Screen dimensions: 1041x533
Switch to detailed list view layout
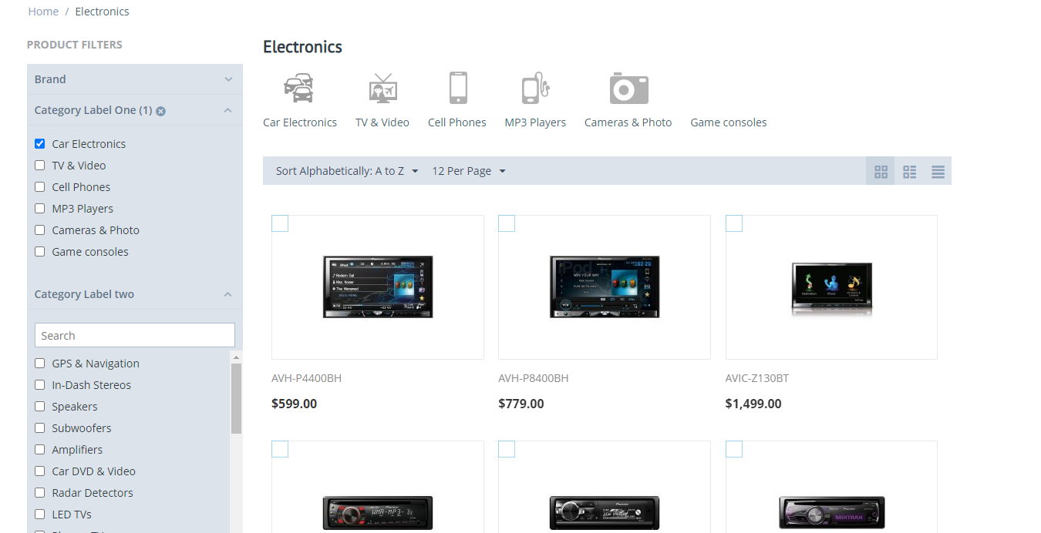(909, 171)
